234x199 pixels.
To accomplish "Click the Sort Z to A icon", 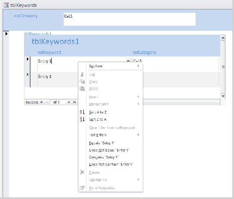I will click(x=82, y=119).
